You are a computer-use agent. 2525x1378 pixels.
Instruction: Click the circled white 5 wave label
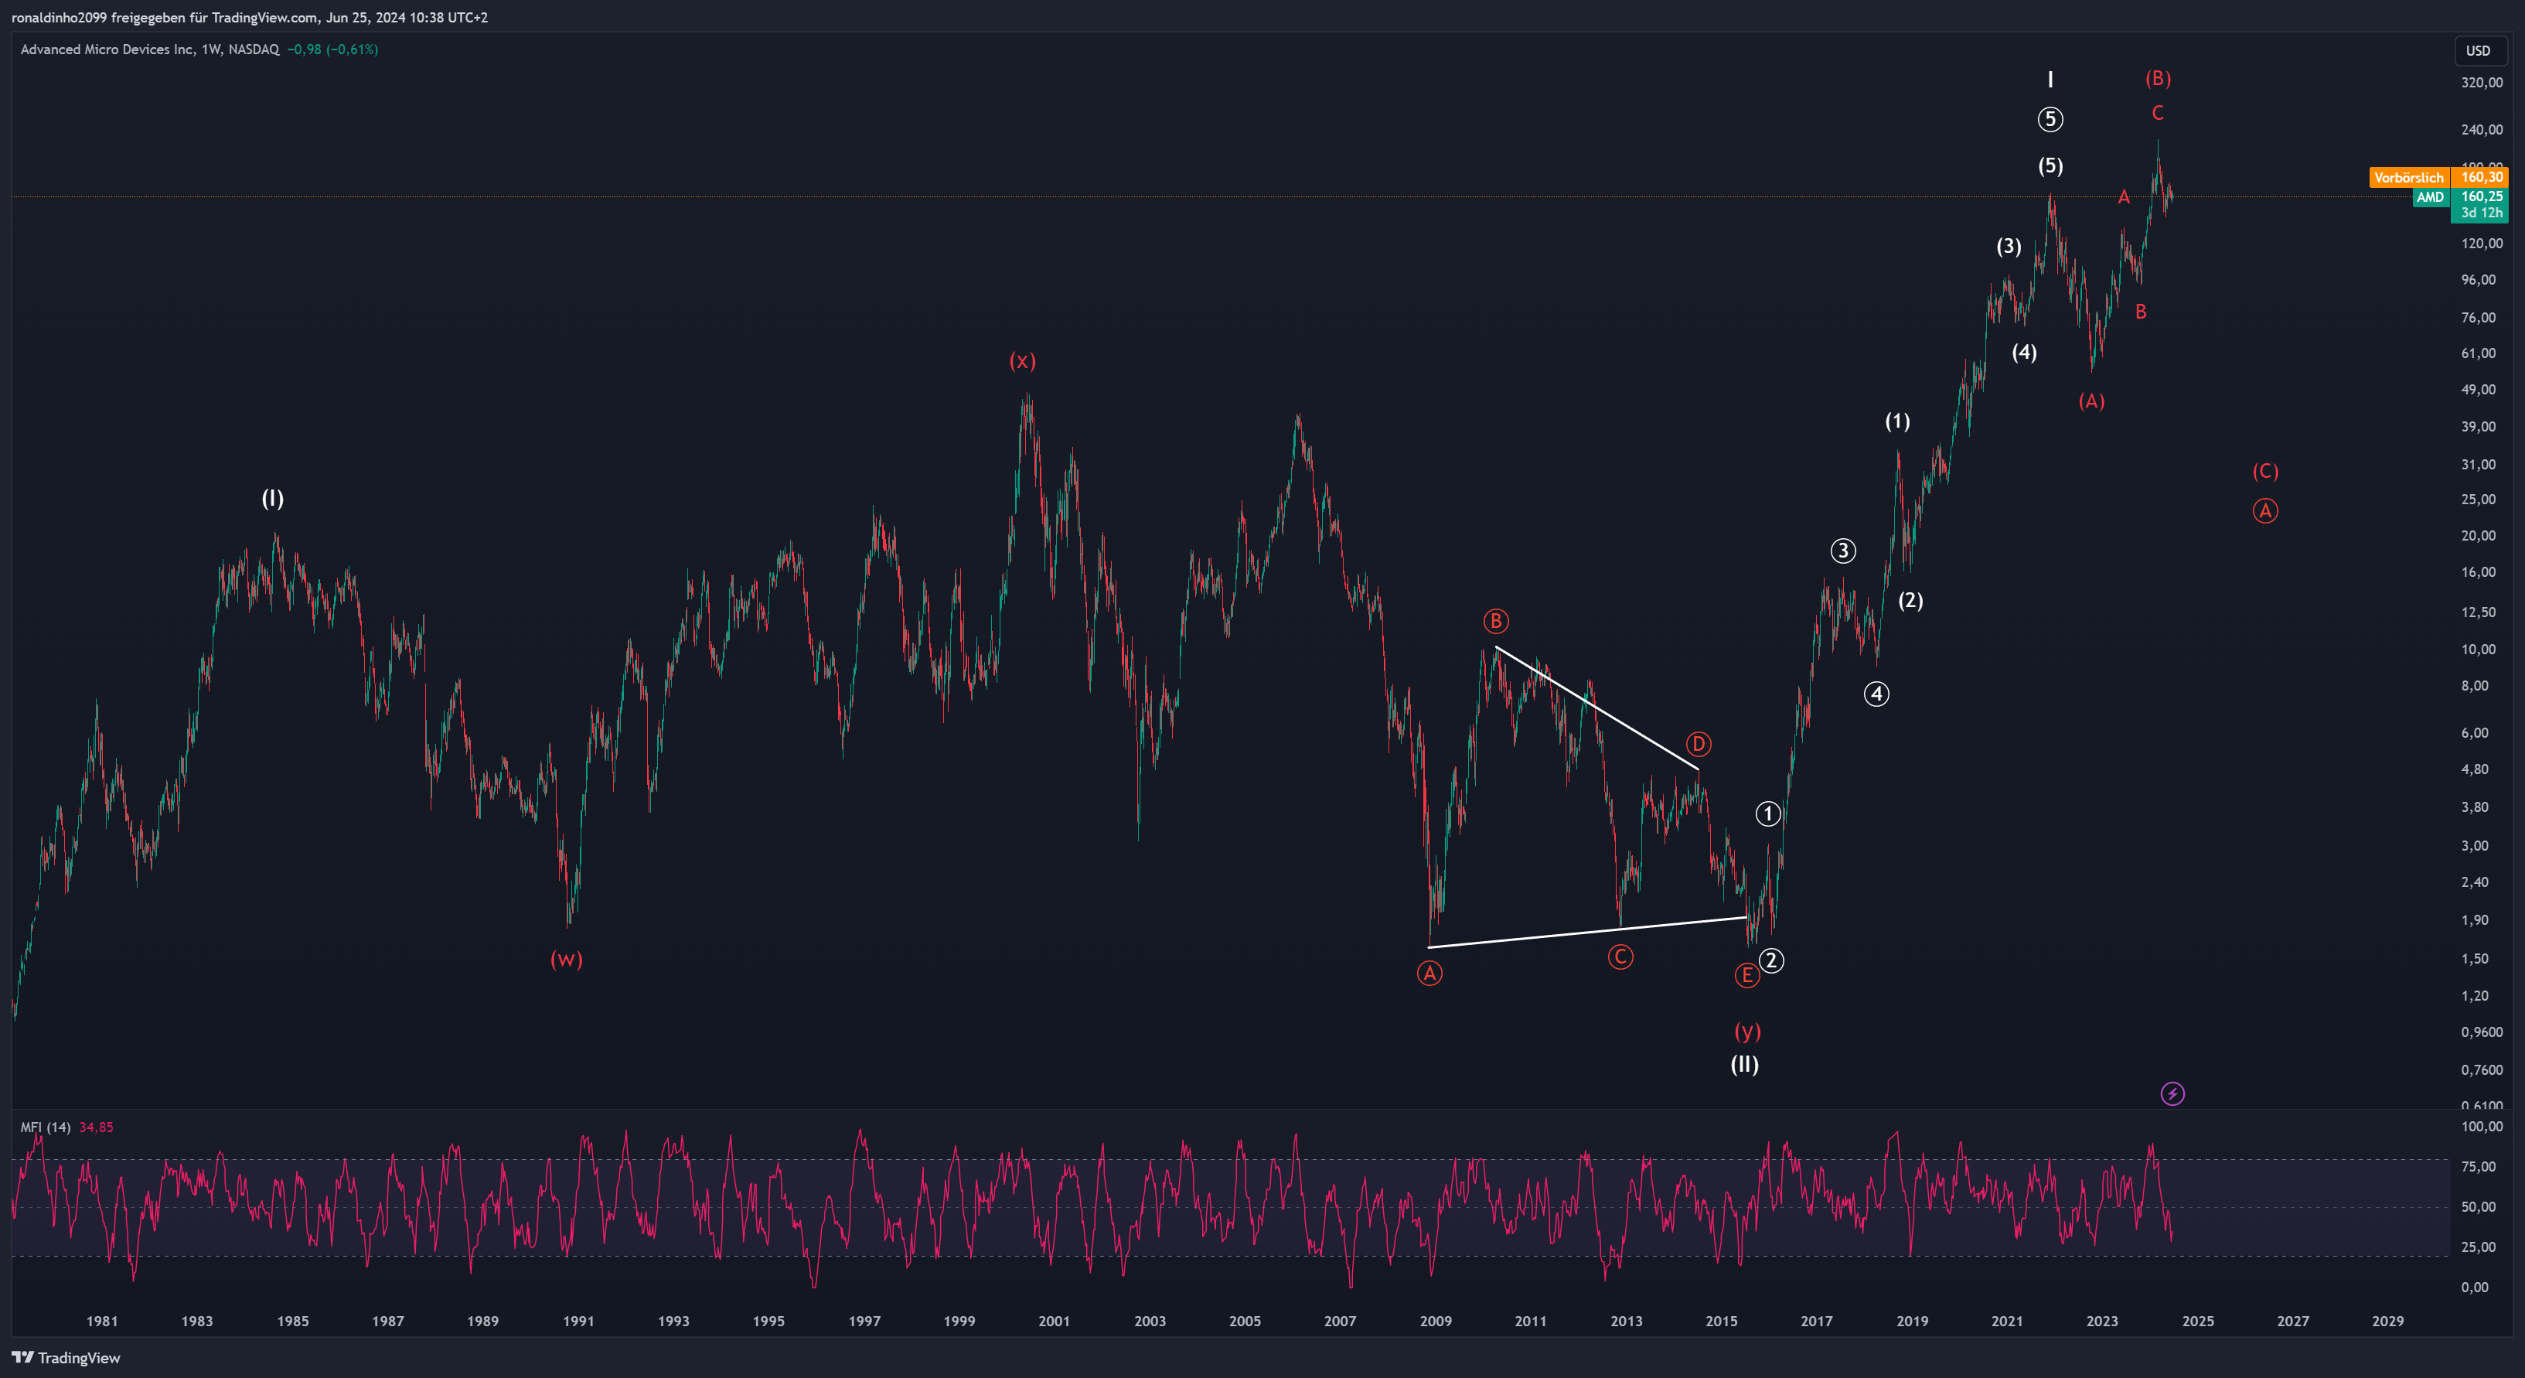point(2050,120)
